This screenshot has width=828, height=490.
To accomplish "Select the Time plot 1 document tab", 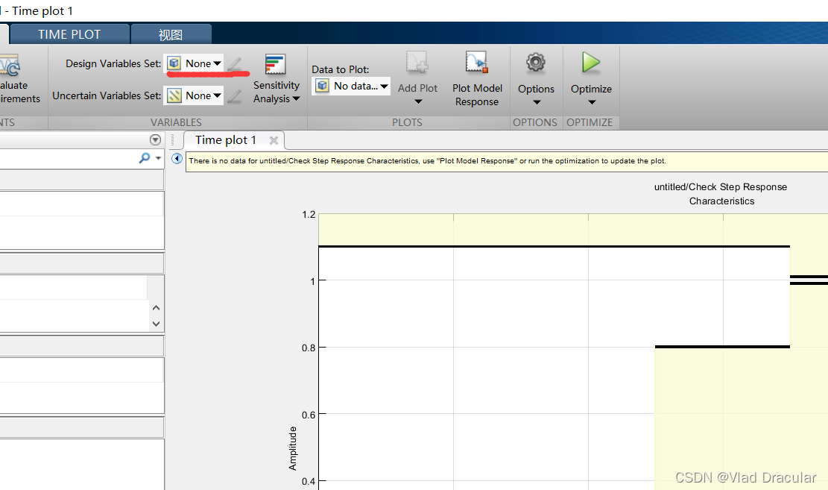I will click(226, 140).
